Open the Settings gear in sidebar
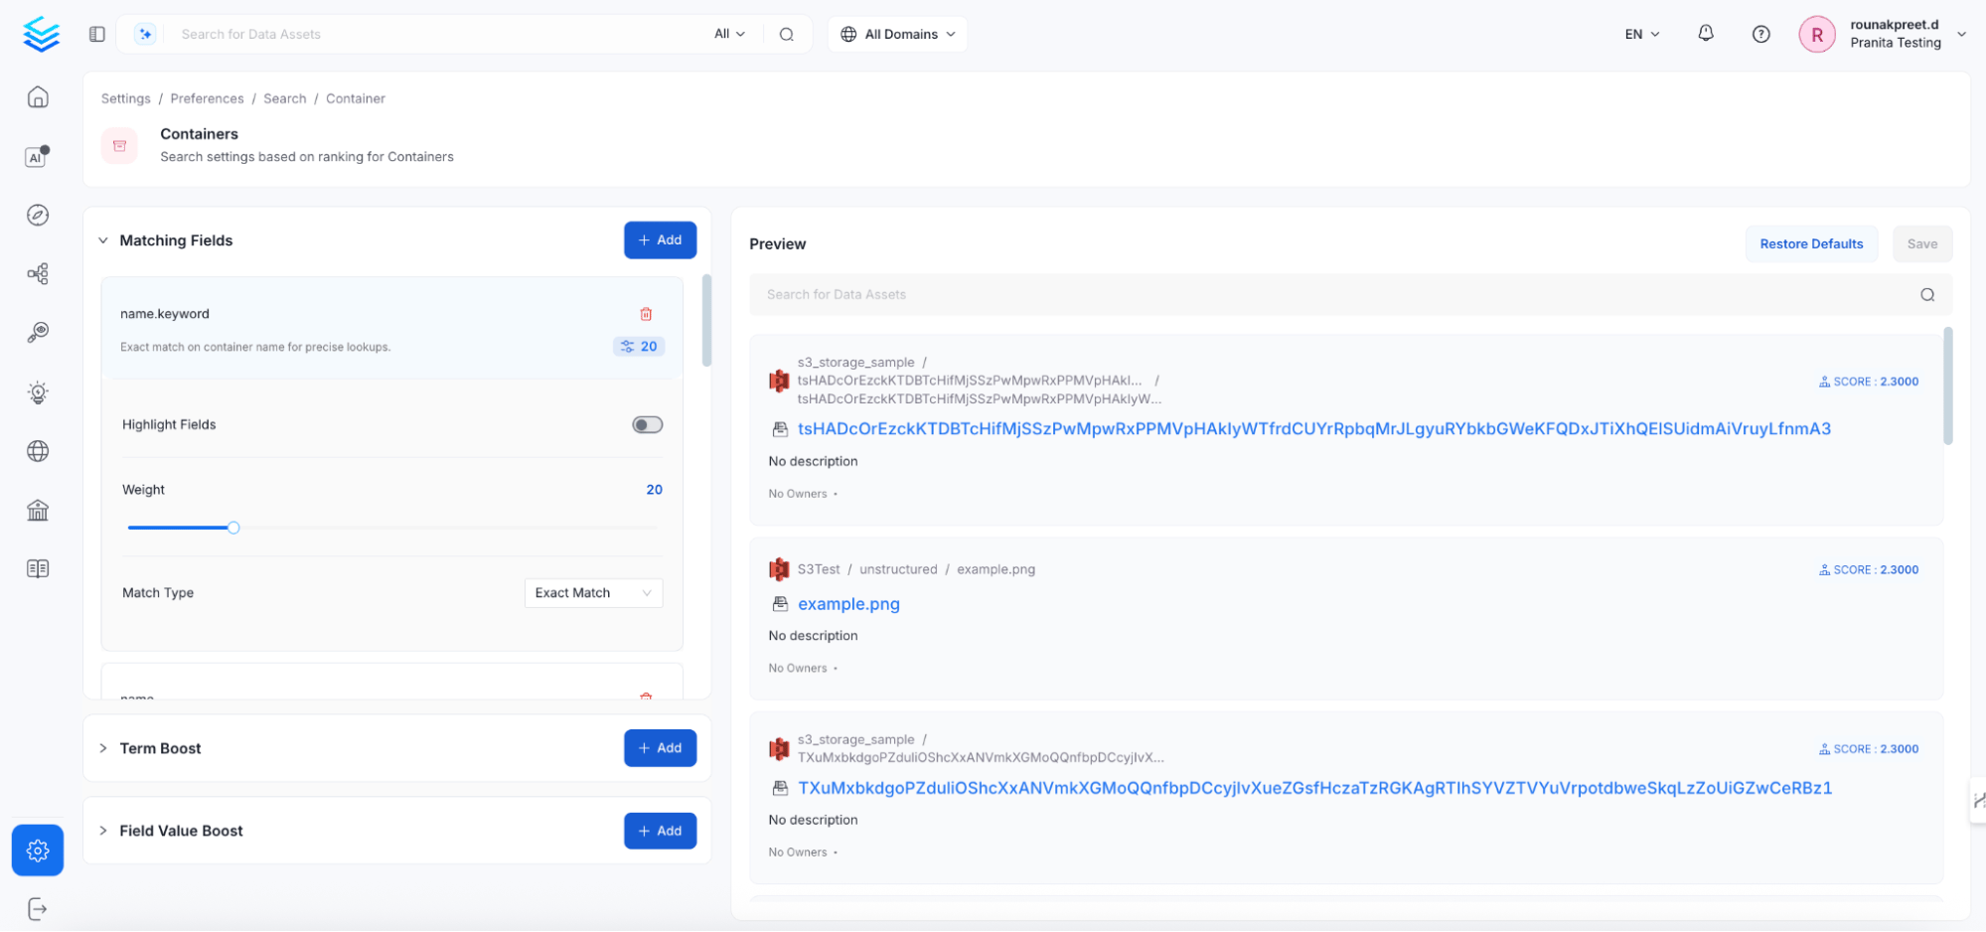1986x932 pixels. pyautogui.click(x=38, y=851)
